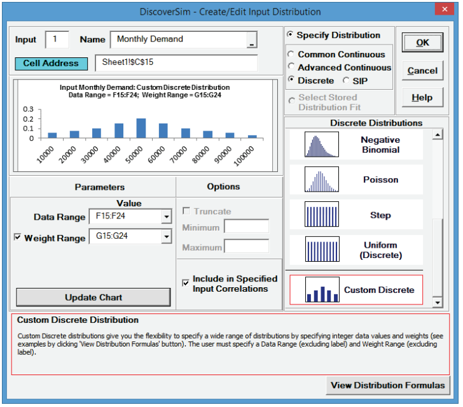Click the Step label
463x407 pixels.
click(380, 215)
